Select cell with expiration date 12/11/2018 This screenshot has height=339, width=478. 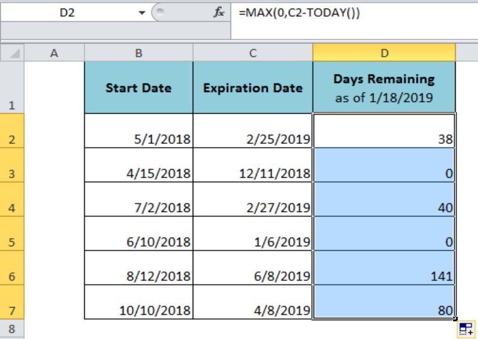coord(253,165)
